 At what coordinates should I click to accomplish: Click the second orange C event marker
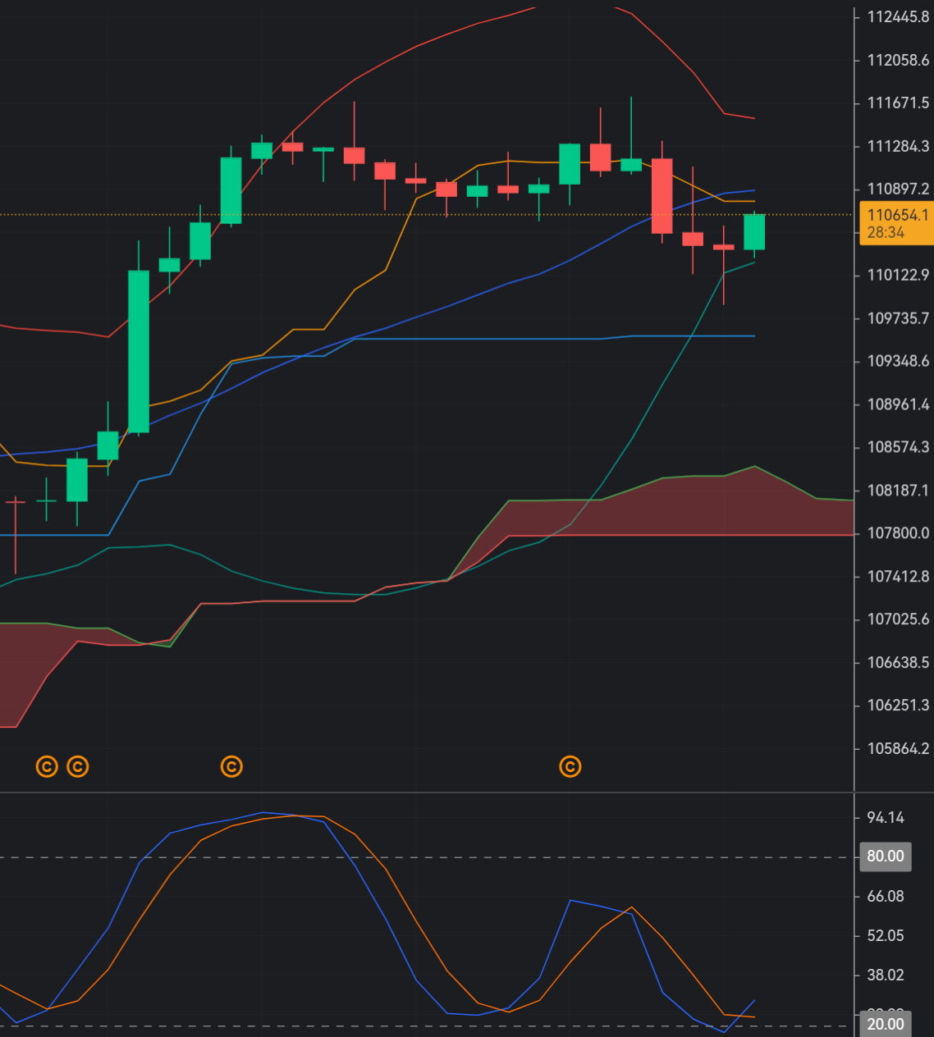[77, 767]
